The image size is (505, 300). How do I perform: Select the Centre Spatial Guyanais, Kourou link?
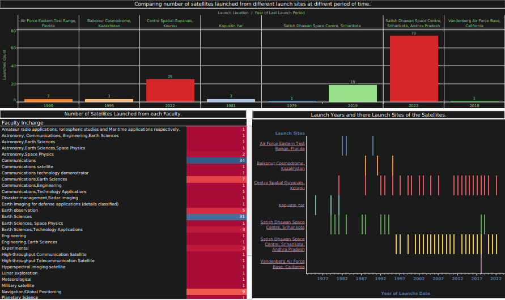coord(279,185)
